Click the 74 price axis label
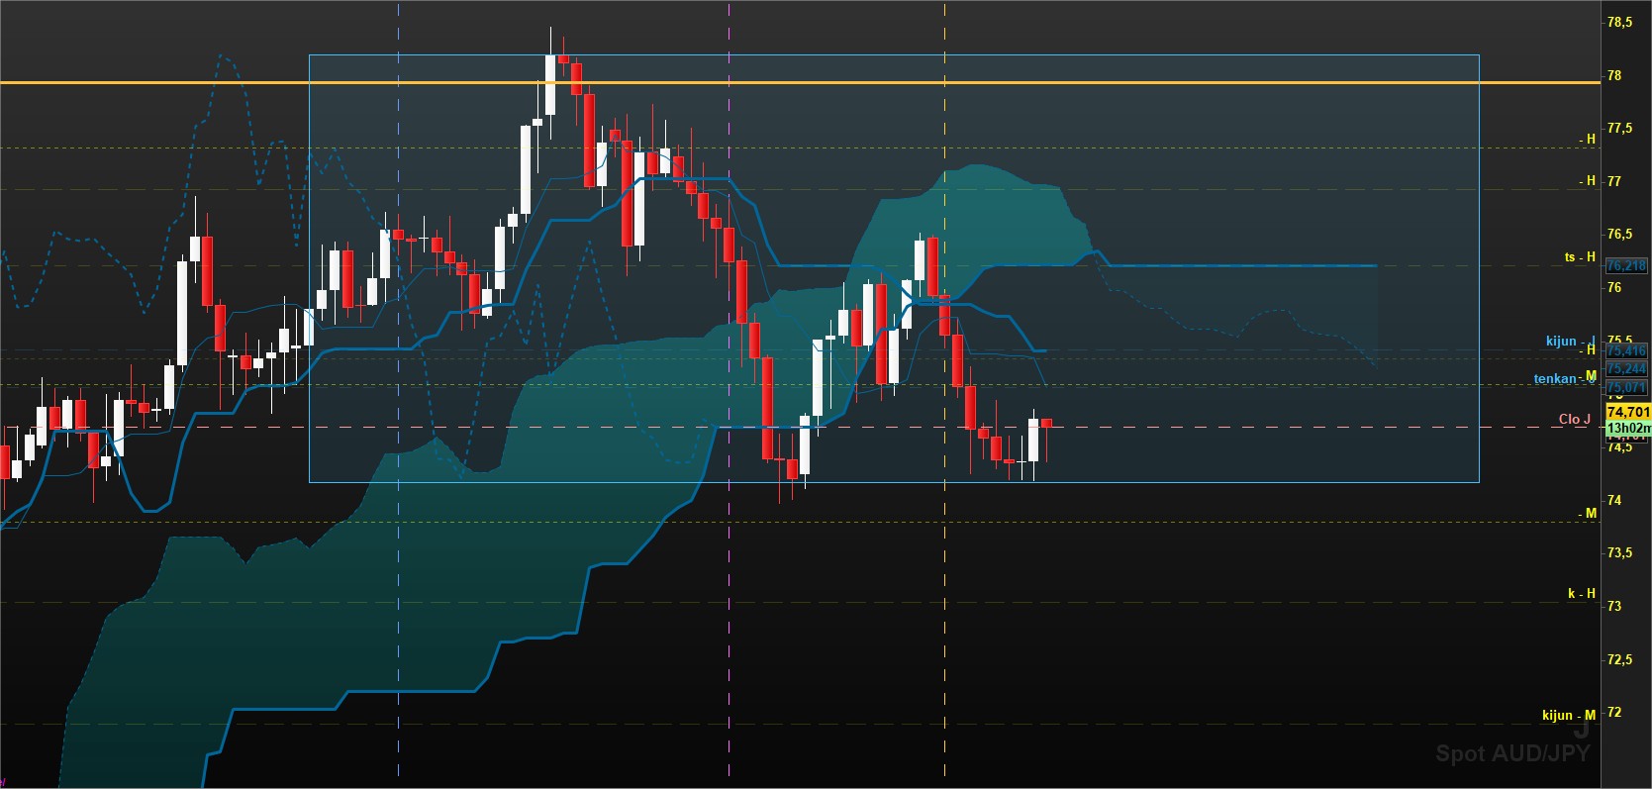Viewport: 1652px width, 789px height. (1614, 500)
